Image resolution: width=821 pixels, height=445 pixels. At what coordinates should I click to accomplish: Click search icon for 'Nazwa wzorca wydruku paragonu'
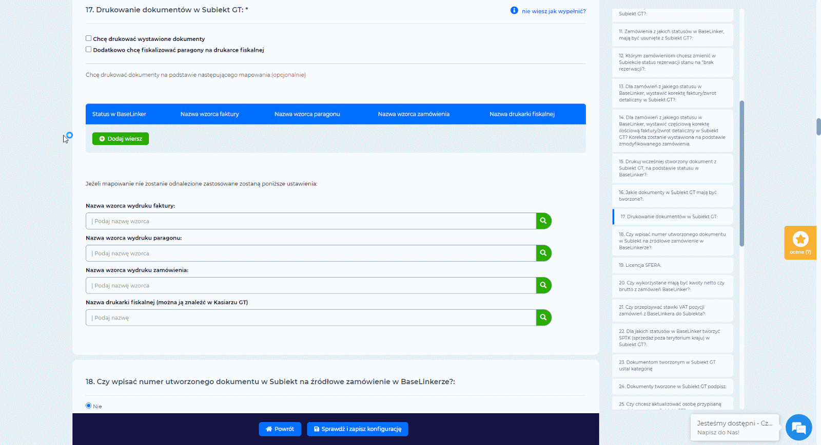pos(543,253)
